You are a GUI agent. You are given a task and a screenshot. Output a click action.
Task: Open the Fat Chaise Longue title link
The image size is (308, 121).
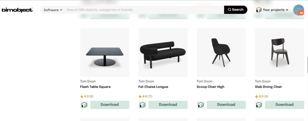coord(153,87)
